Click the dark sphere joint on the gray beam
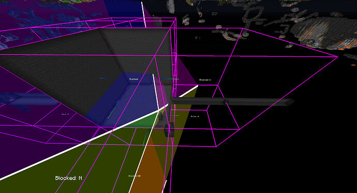This screenshot has height=193, width=357. pyautogui.click(x=226, y=102)
